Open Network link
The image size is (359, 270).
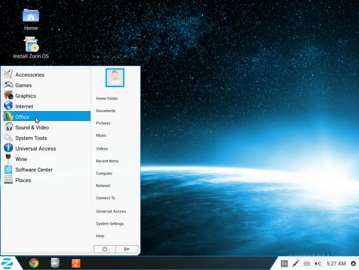[x=103, y=186]
